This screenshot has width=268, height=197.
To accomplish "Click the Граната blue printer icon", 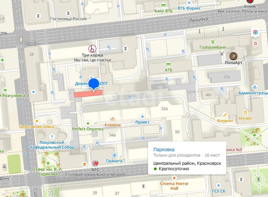I will tap(114, 155).
